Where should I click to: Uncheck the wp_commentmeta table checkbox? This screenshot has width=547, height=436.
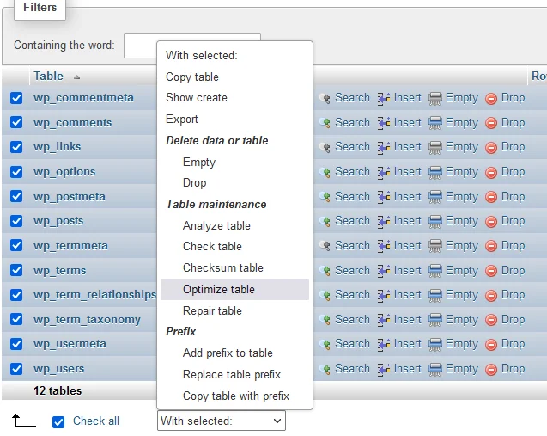pos(16,98)
